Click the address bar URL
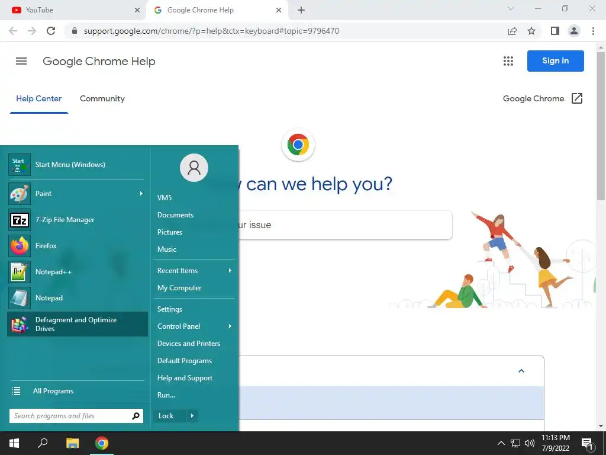 211,31
